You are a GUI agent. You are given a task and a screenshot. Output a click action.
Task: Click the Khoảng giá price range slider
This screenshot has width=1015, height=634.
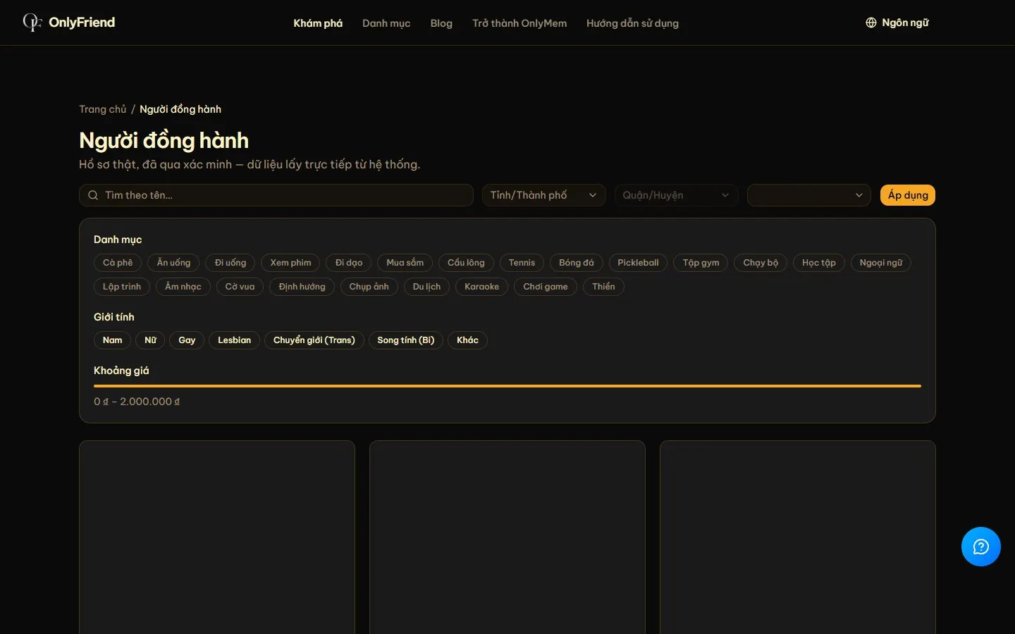[508, 386]
